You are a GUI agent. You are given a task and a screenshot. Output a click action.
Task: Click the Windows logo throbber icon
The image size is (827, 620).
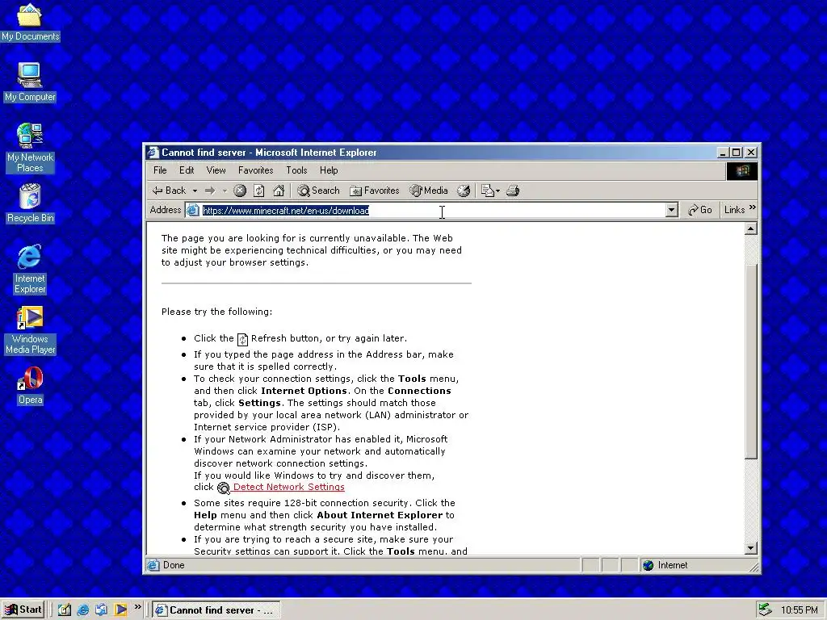[x=742, y=171]
